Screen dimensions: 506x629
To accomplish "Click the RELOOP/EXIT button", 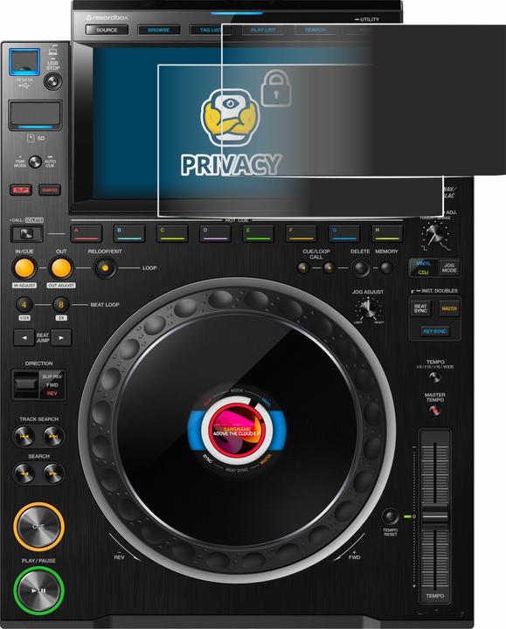I will tap(105, 268).
